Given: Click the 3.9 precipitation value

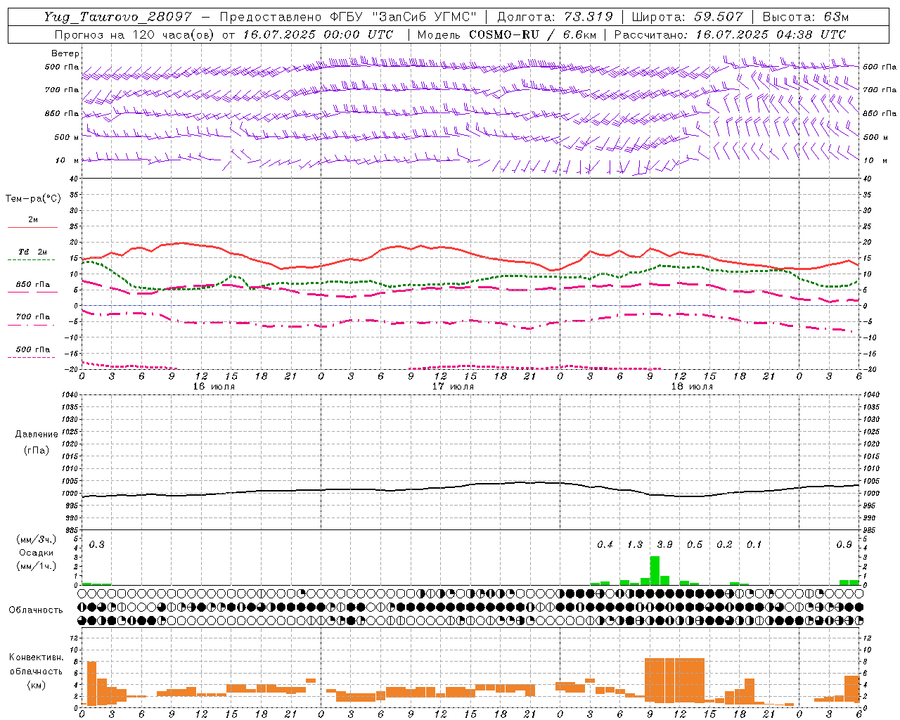Looking at the screenshot, I should coord(664,545).
